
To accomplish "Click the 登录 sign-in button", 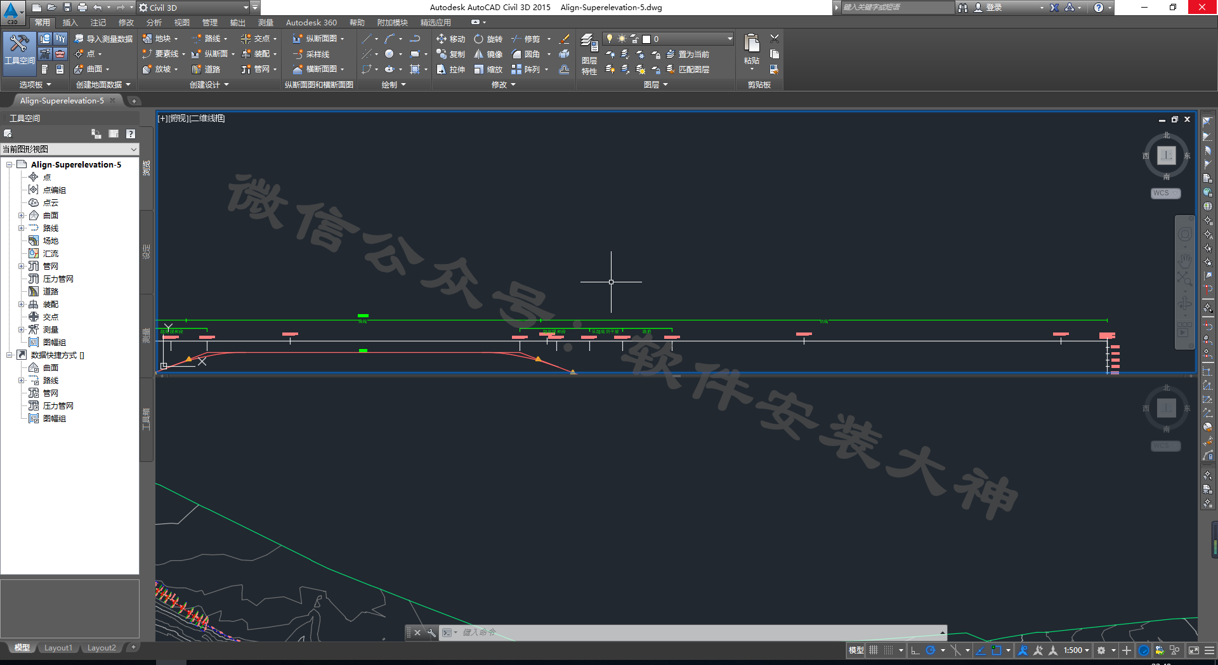I will (993, 8).
